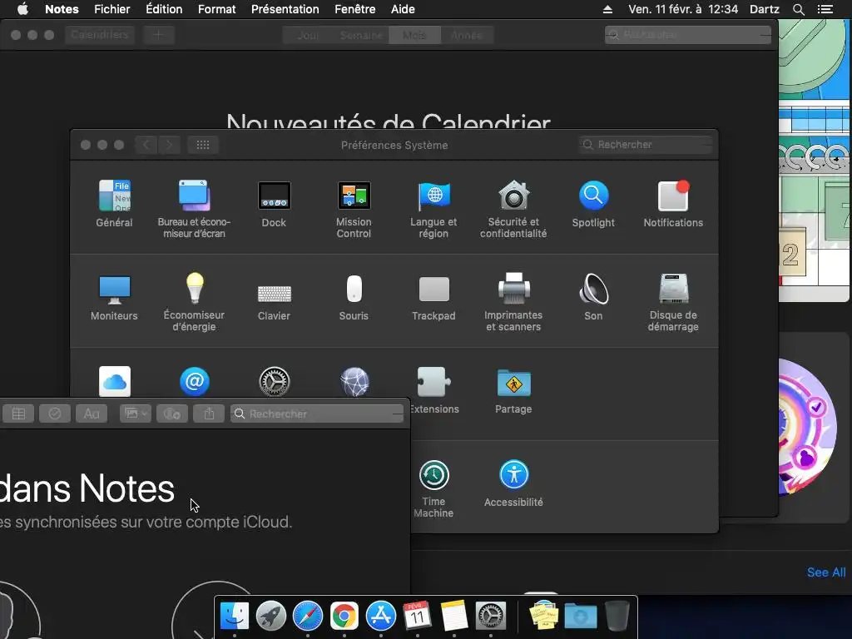Image resolution: width=852 pixels, height=639 pixels.
Task: Open the Fichier menu
Action: click(112, 9)
